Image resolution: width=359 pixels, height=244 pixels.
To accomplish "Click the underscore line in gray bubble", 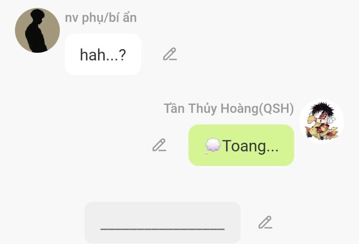I will point(162,229).
